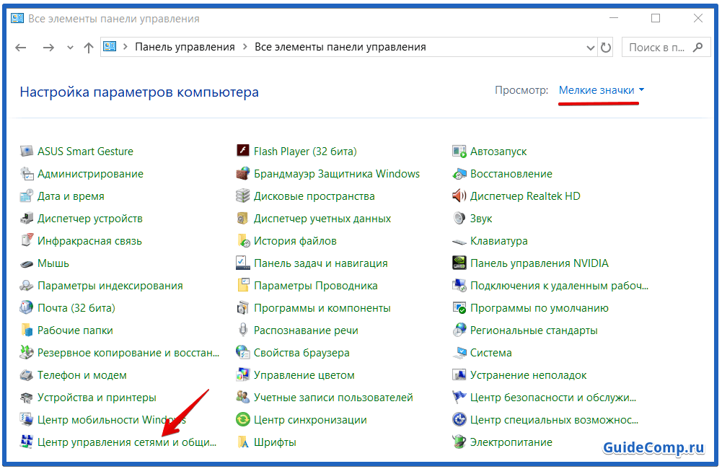Go forward with the Forward arrow
This screenshot has height=469, width=722.
click(48, 48)
